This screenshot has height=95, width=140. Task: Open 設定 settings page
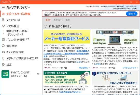(x=9, y=65)
